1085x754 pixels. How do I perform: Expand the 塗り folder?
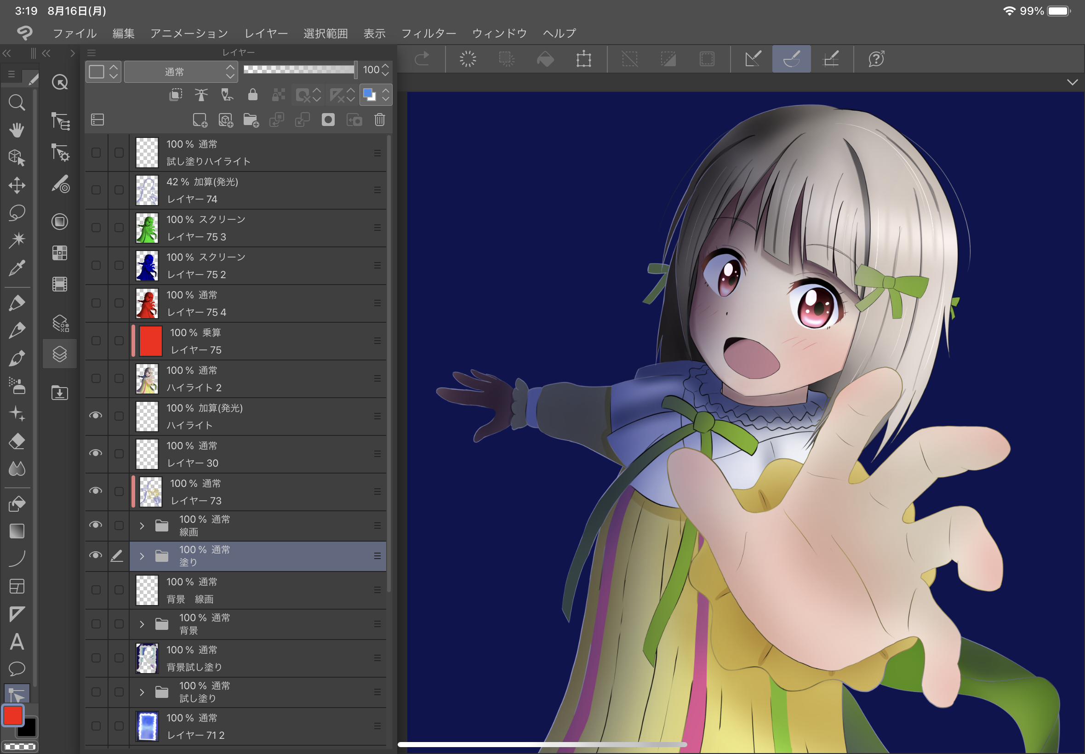pos(142,556)
